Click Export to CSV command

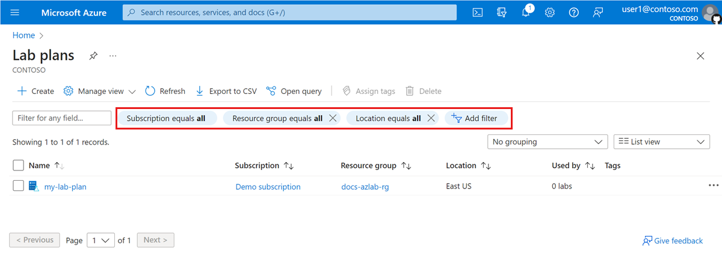tap(226, 92)
